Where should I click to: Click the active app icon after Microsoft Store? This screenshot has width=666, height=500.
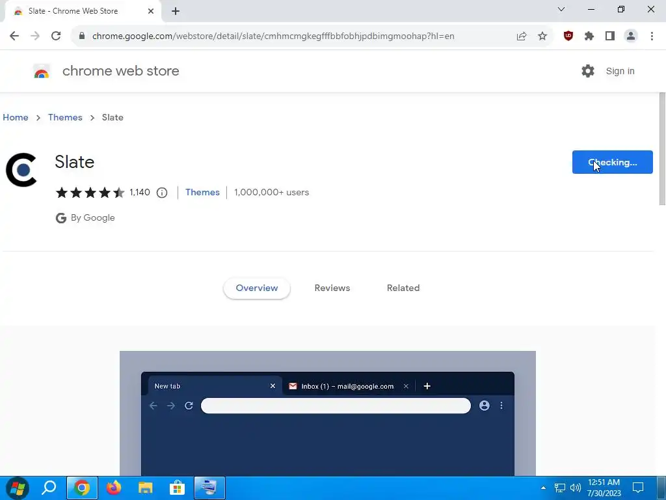(209, 488)
